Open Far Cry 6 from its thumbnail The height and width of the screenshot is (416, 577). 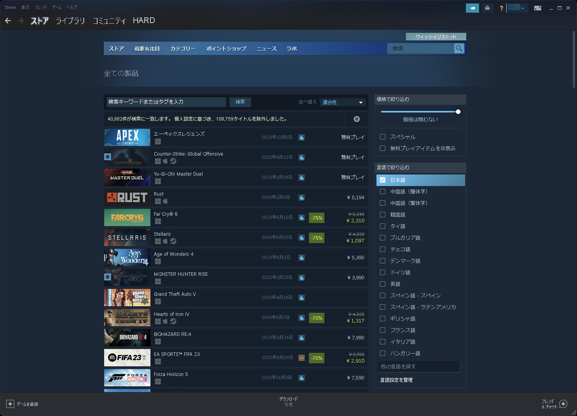point(127,217)
